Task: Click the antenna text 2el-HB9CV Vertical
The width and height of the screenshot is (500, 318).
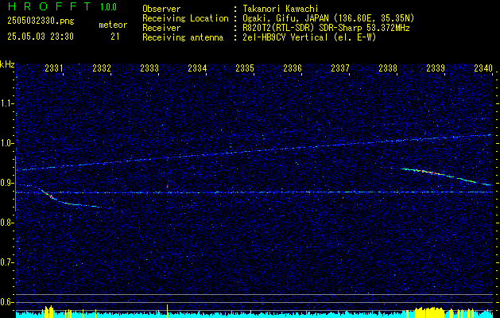Action: click(310, 37)
